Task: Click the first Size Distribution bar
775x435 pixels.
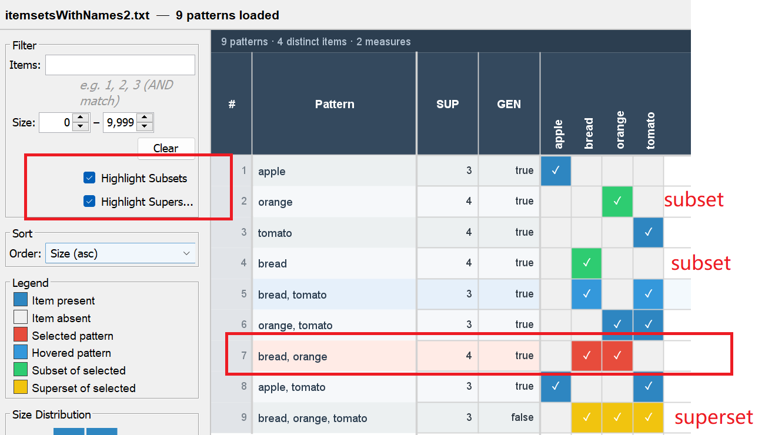Action: tap(69, 431)
